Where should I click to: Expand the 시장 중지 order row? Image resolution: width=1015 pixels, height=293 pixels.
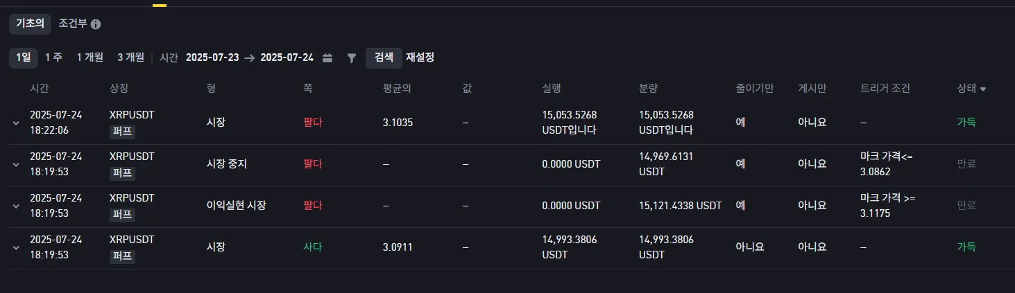pyautogui.click(x=16, y=164)
